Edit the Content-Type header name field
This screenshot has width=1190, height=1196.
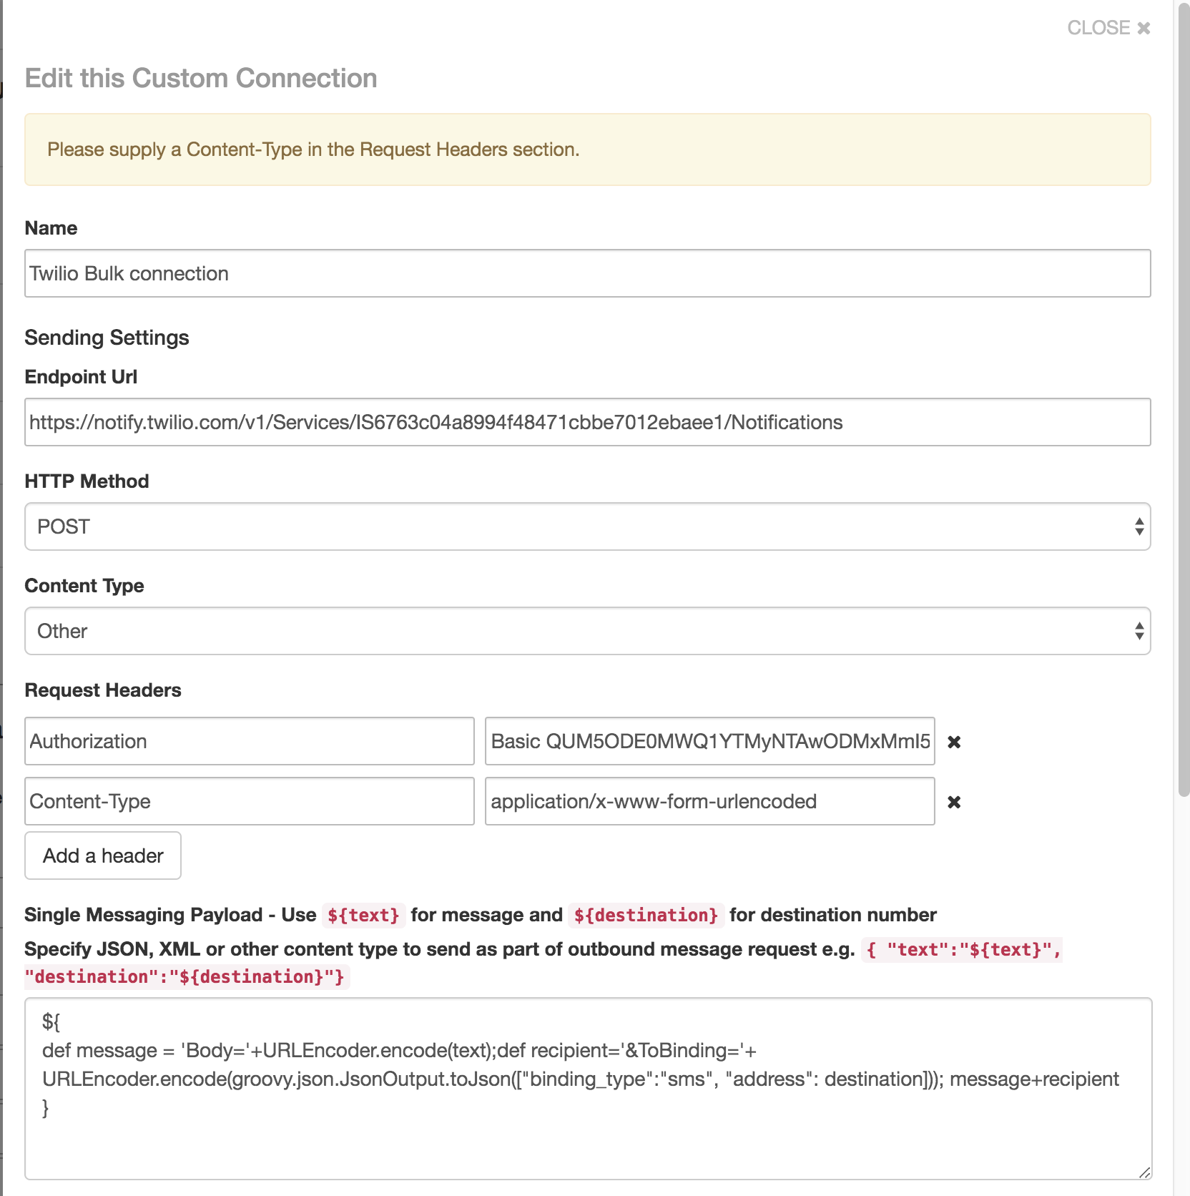(x=250, y=801)
